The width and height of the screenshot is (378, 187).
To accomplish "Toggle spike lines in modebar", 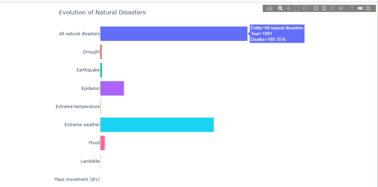I will click(x=351, y=8).
